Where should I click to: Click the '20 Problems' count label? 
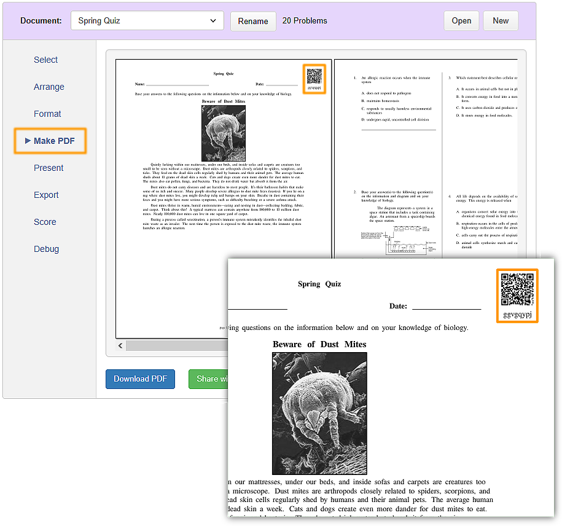tap(305, 21)
